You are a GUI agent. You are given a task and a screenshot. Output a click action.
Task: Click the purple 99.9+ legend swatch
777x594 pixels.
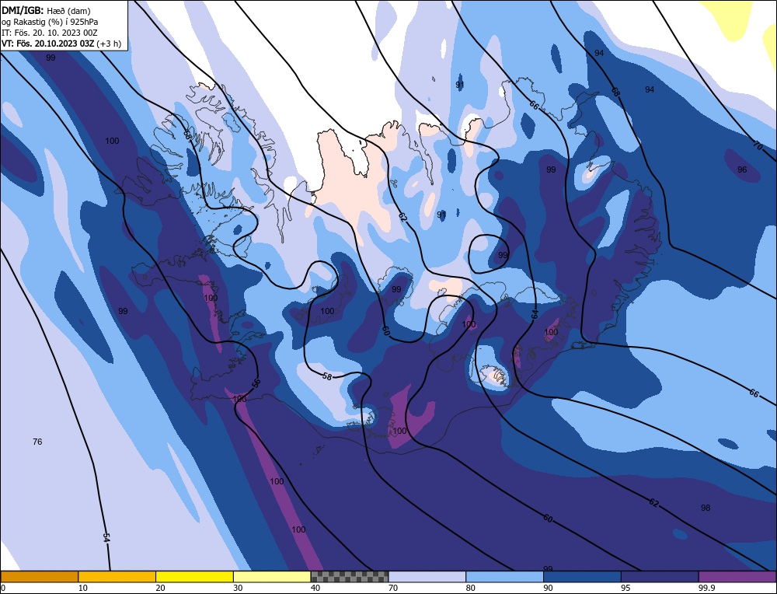[x=737, y=576]
